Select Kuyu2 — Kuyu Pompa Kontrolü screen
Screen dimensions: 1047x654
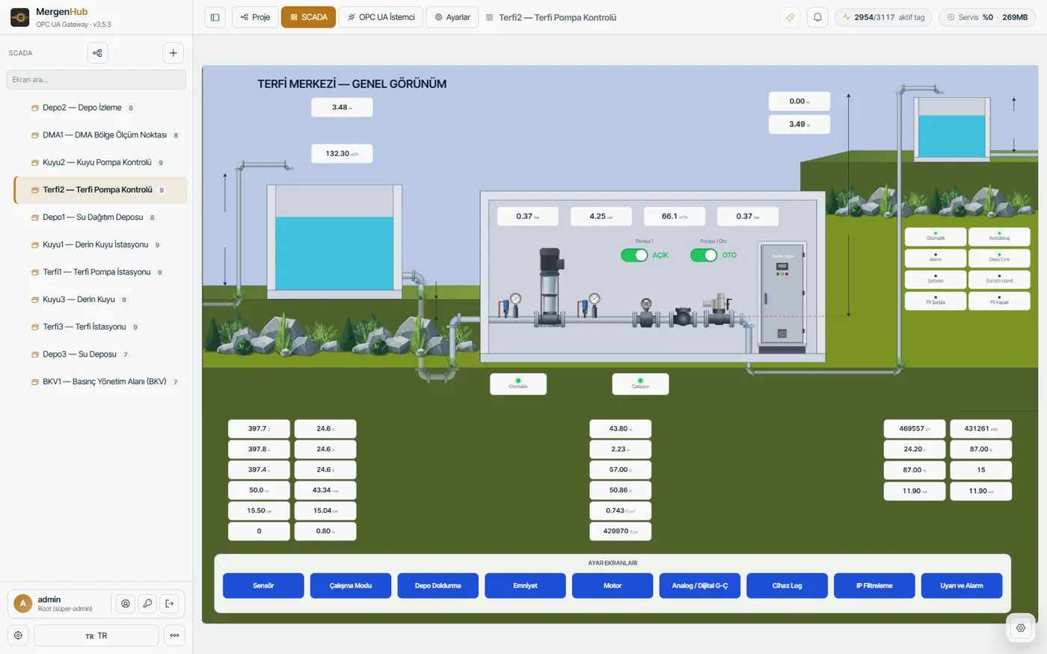click(100, 162)
